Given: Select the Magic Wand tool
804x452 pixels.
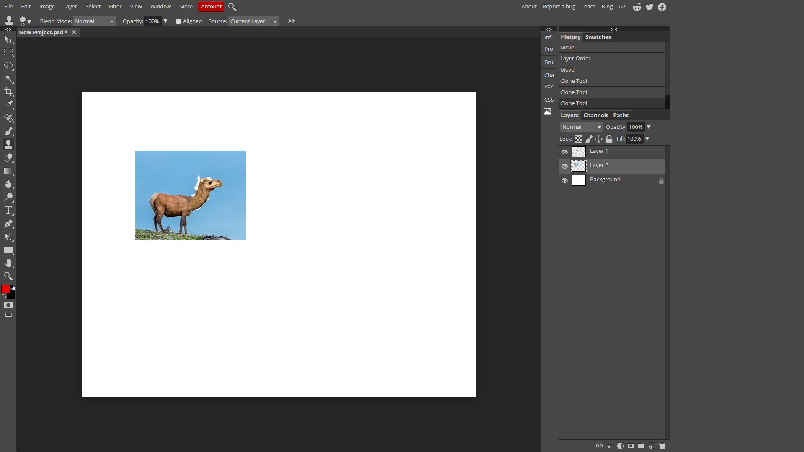Looking at the screenshot, I should 8,79.
